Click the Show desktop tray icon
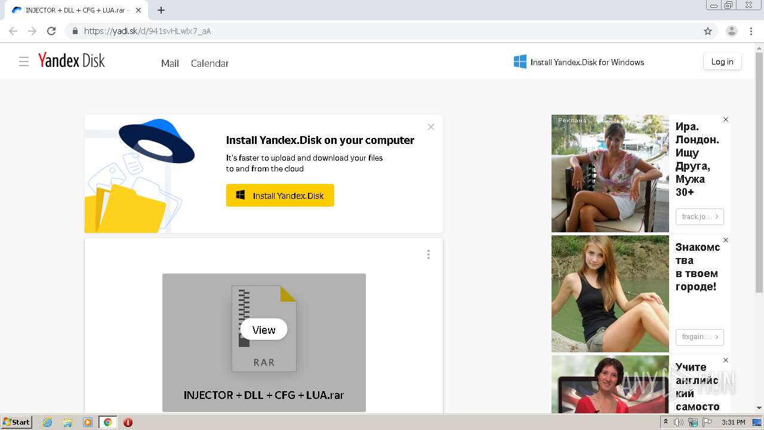Screen dimensions: 764x430 [x=757, y=422]
